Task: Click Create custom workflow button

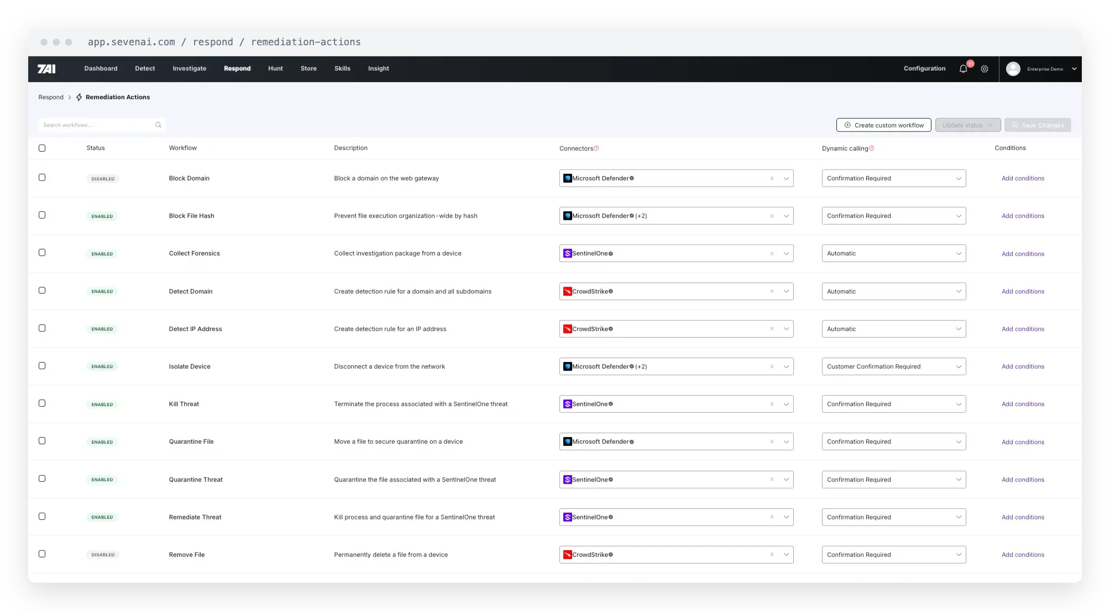Action: click(x=883, y=125)
